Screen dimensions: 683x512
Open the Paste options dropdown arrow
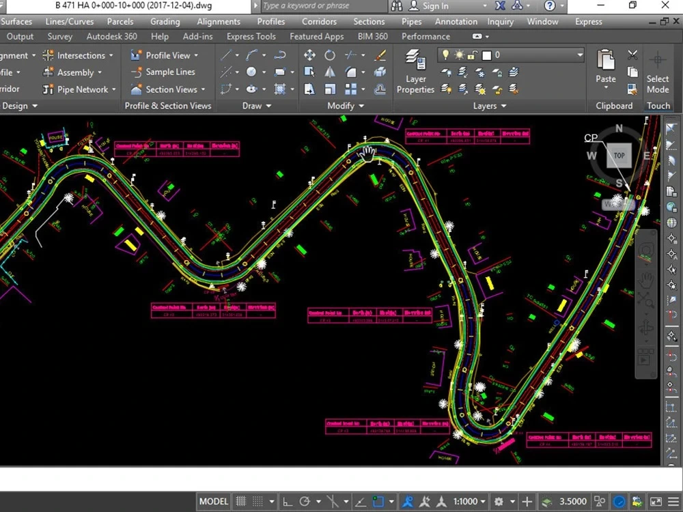tap(606, 88)
